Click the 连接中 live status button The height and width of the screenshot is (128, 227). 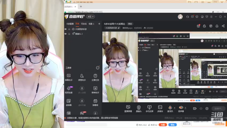[218, 109]
